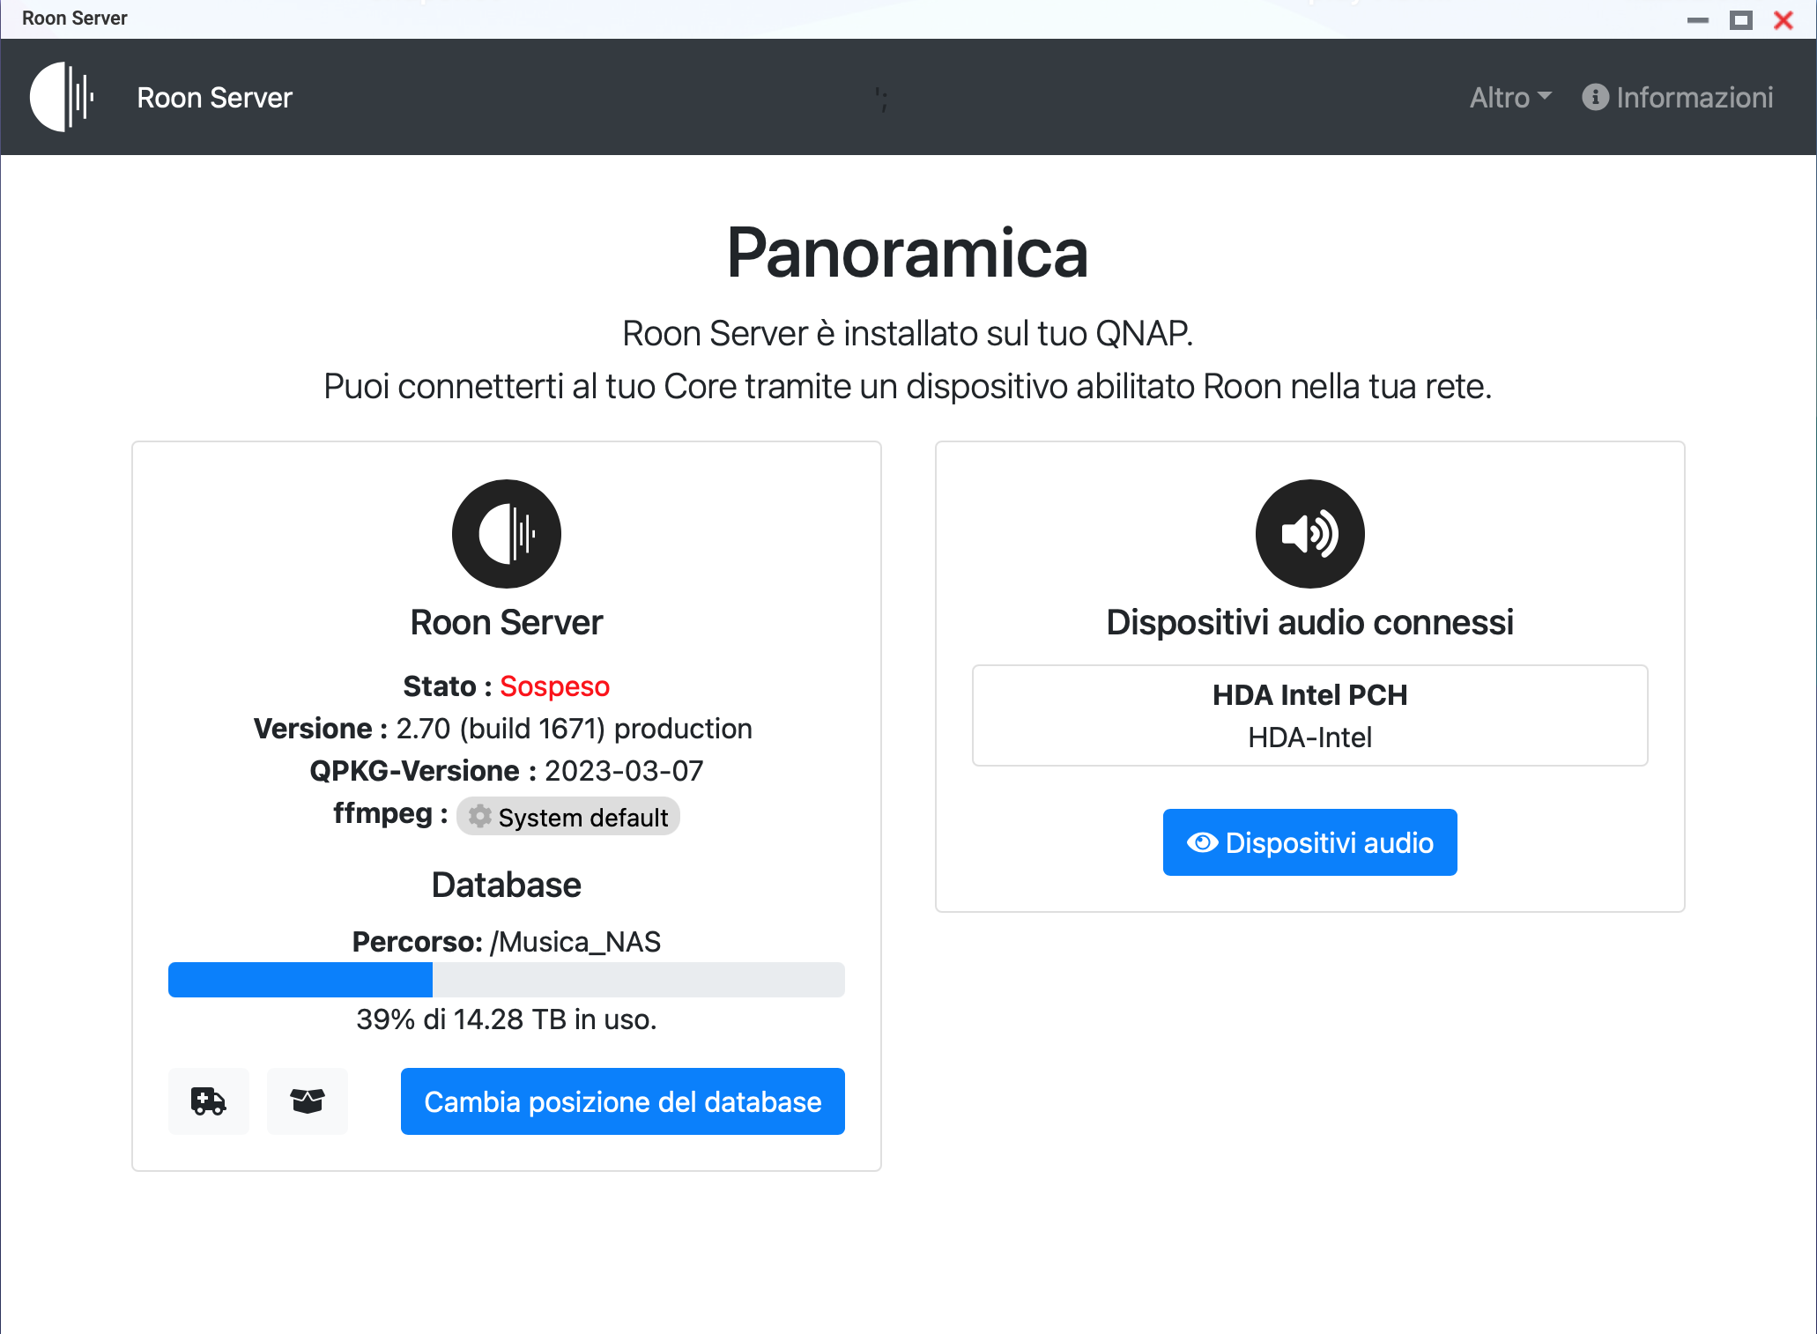Close the Roon Server window
The height and width of the screenshot is (1334, 1817).
click(x=1784, y=19)
